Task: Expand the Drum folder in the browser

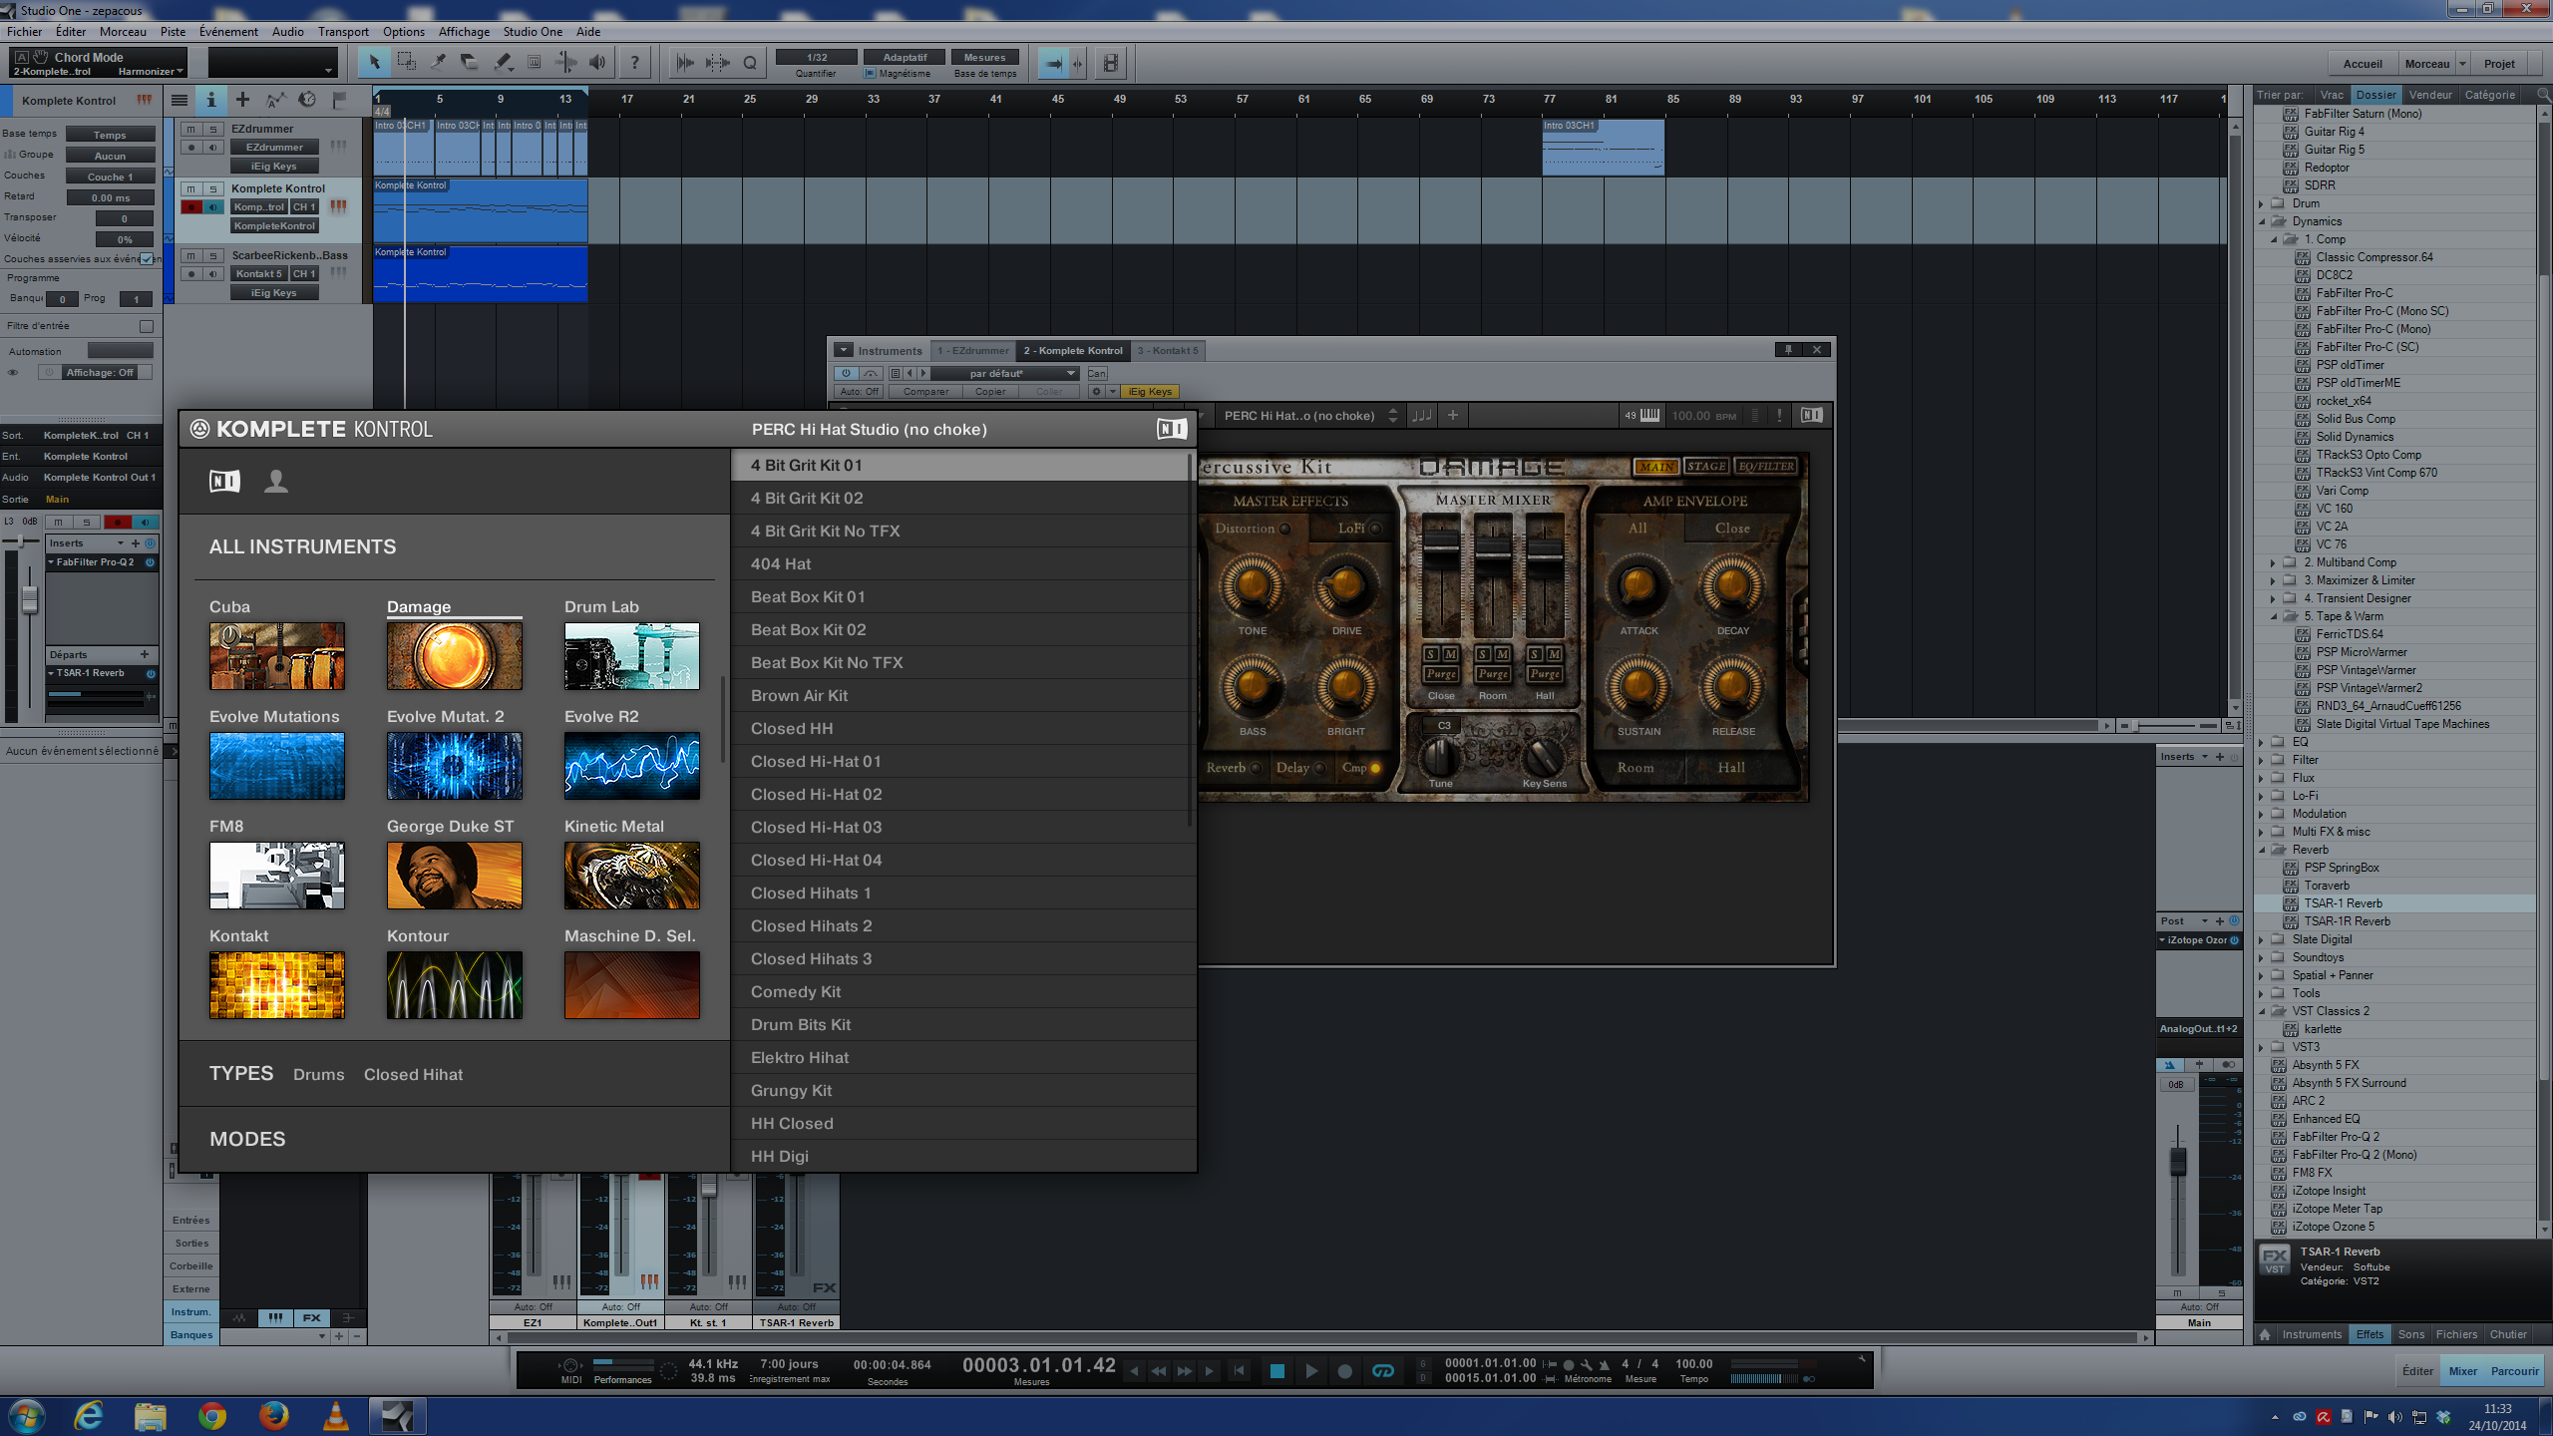Action: [x=2262, y=202]
